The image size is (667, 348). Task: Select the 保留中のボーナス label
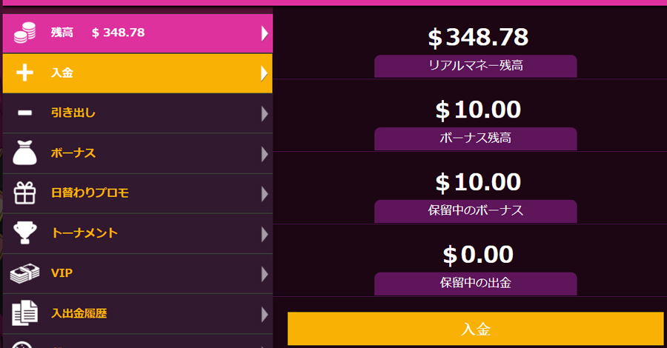pyautogui.click(x=476, y=211)
